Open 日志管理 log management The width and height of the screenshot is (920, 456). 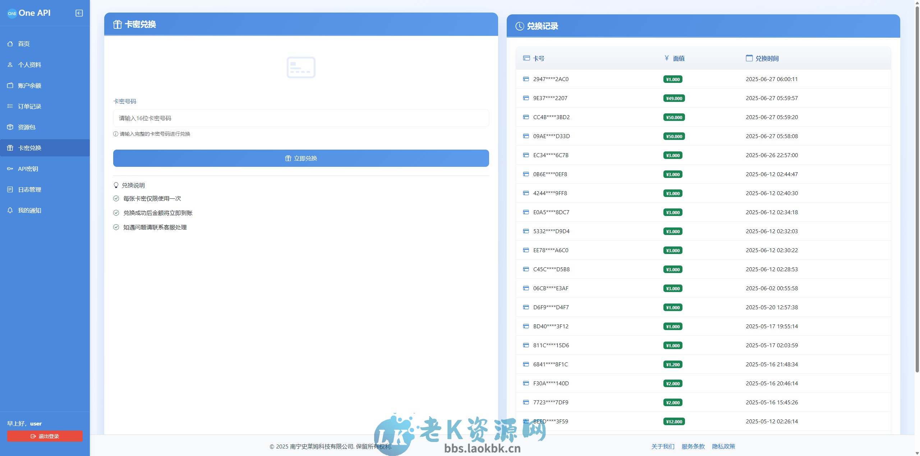click(29, 189)
